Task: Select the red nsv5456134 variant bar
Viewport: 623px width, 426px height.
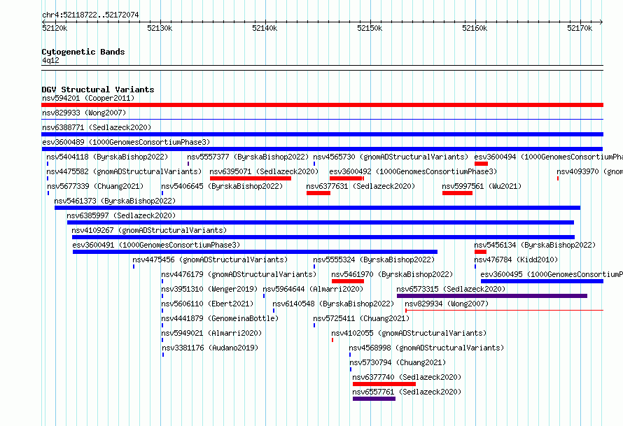Action: click(480, 252)
